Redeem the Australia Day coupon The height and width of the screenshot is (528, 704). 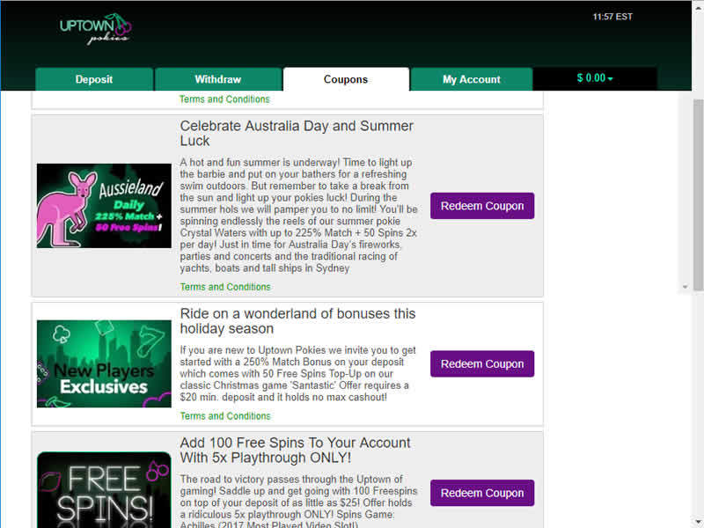482,206
